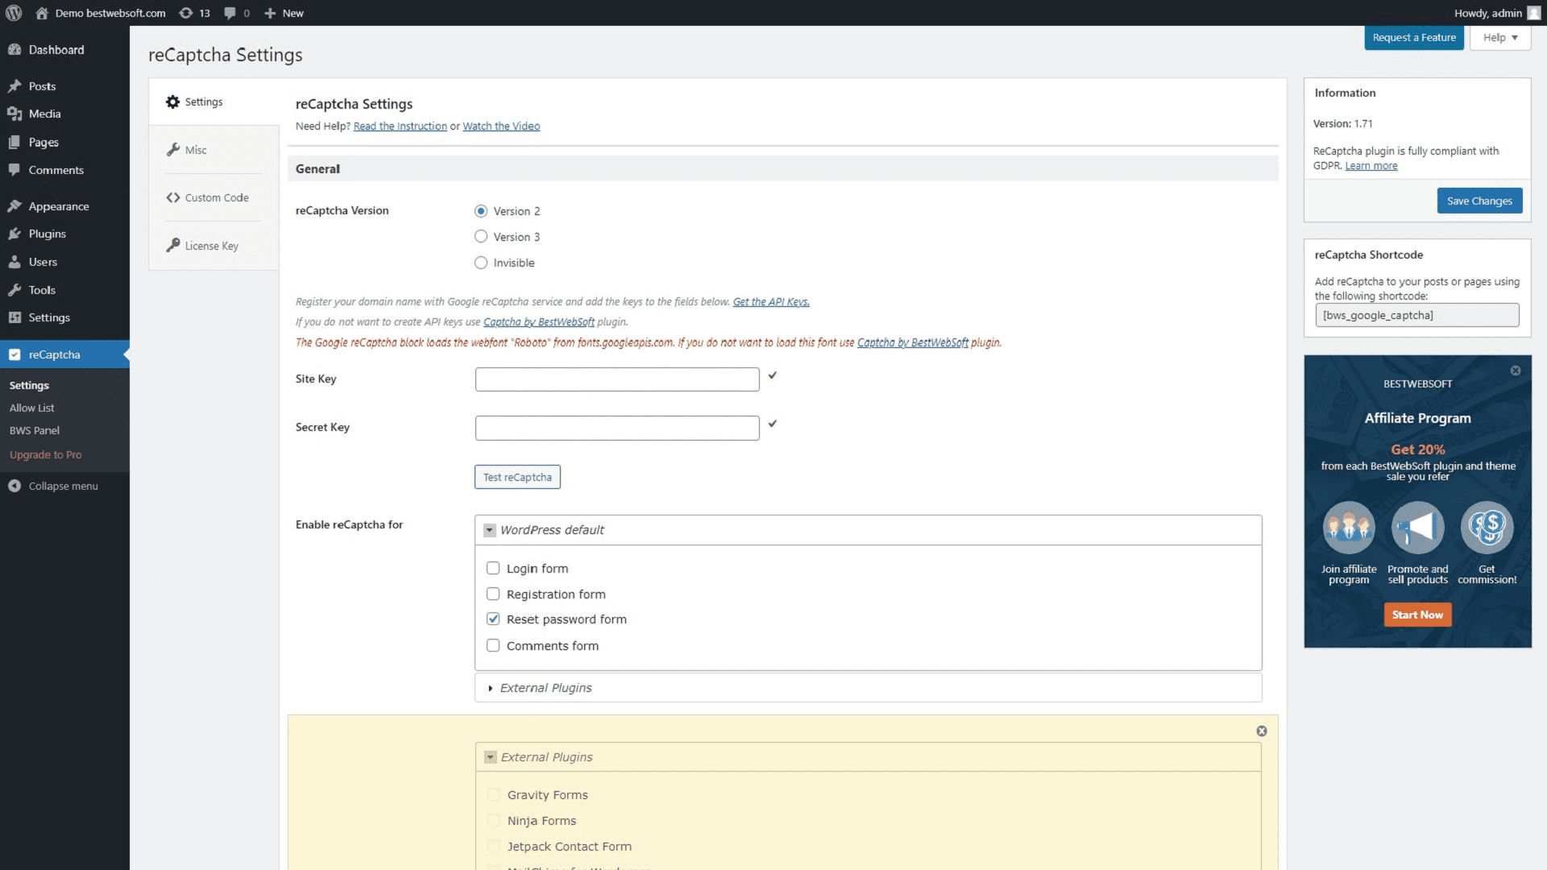The image size is (1547, 870).
Task: Collapse the WordPress default list
Action: point(489,530)
